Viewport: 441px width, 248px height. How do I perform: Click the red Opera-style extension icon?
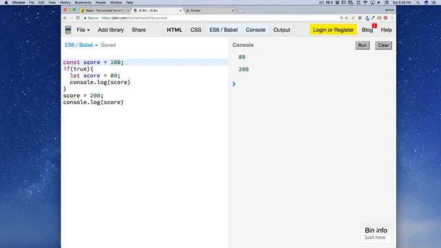point(379,18)
